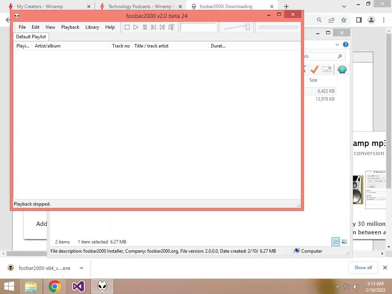Select the 6,422 KB file row

pyautogui.click(x=320, y=91)
